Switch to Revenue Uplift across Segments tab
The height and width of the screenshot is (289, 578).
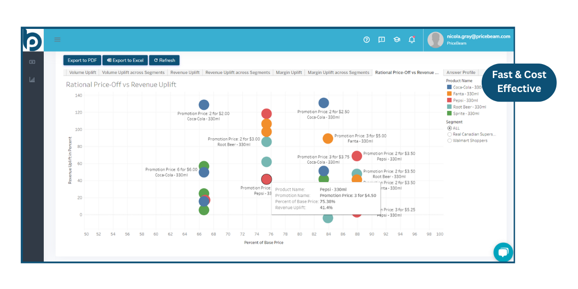coord(237,72)
